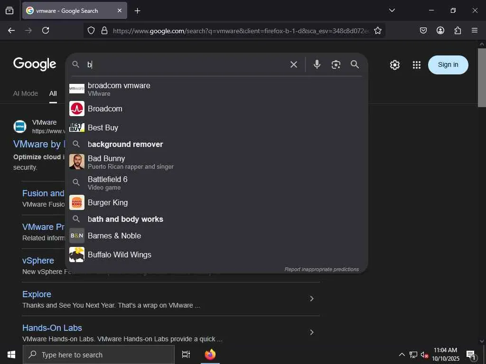The width and height of the screenshot is (486, 364).
Task: Click the Firefox back arrow
Action: point(11,30)
